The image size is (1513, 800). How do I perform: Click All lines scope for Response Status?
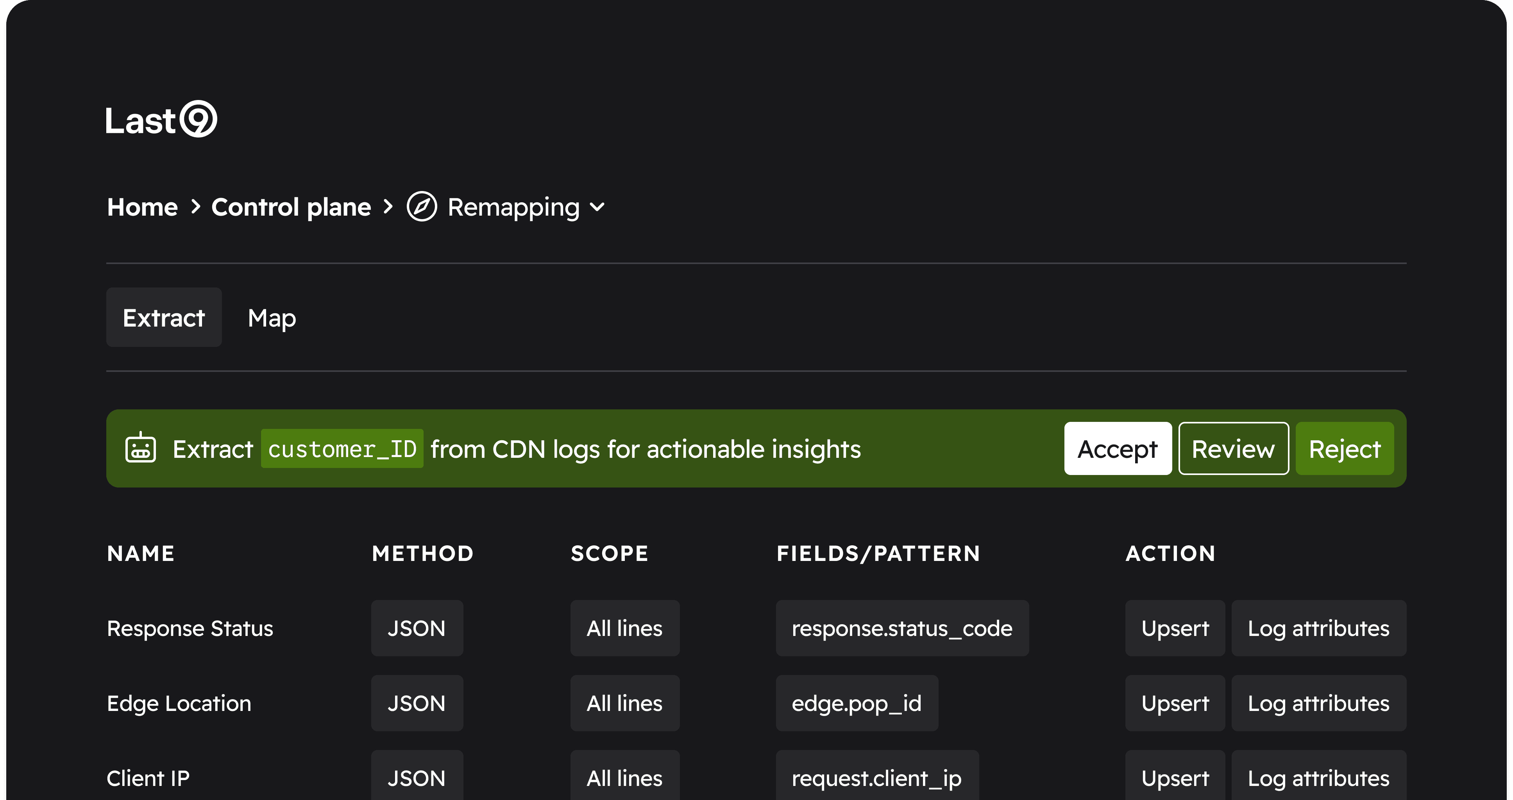click(624, 629)
